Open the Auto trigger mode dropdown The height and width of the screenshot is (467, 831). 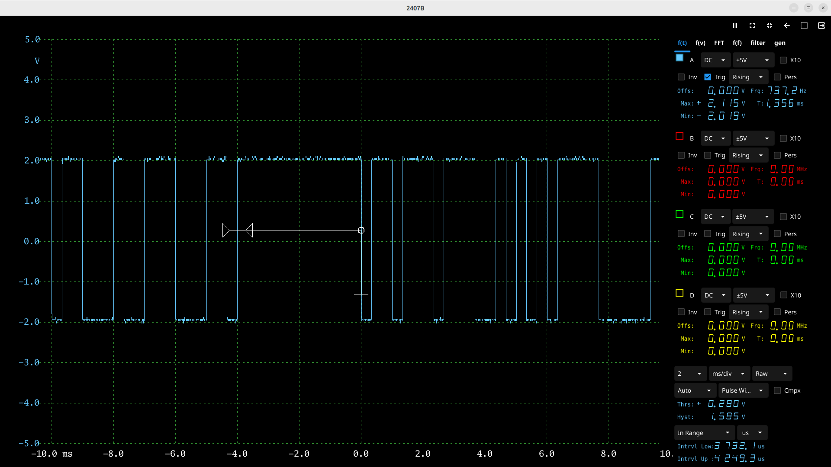tap(695, 390)
